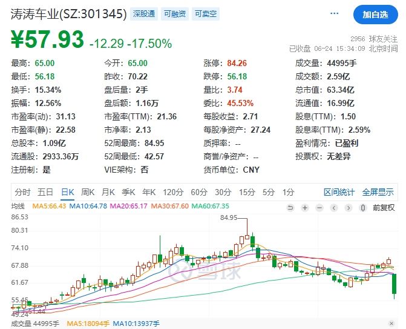Click the MA20:65.17 moving average label
Screen dimensions: 406x329
pos(129,206)
